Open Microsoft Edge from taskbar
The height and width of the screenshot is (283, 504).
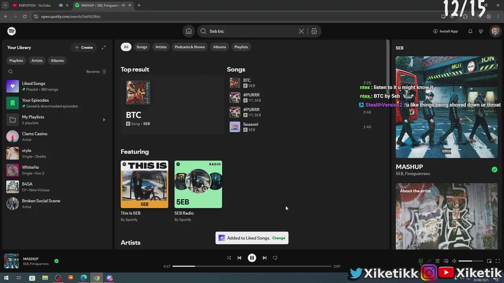point(83,278)
